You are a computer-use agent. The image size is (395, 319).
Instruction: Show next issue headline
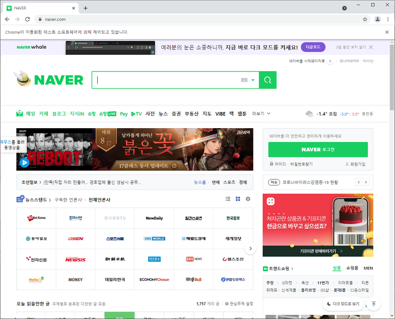coord(366,182)
